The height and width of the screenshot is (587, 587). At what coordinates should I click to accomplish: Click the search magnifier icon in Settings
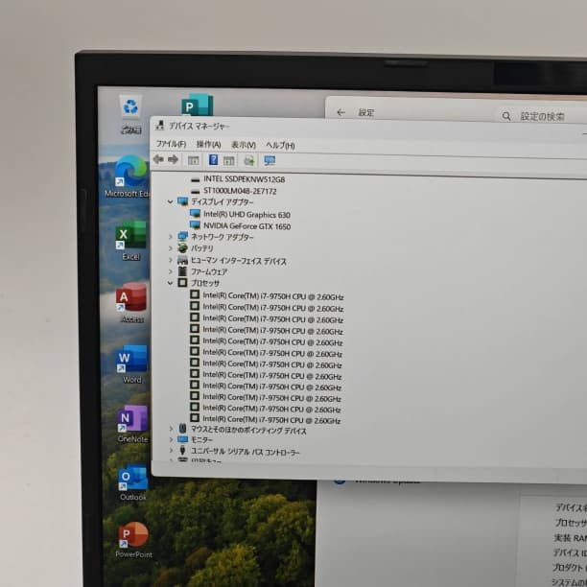click(x=506, y=116)
